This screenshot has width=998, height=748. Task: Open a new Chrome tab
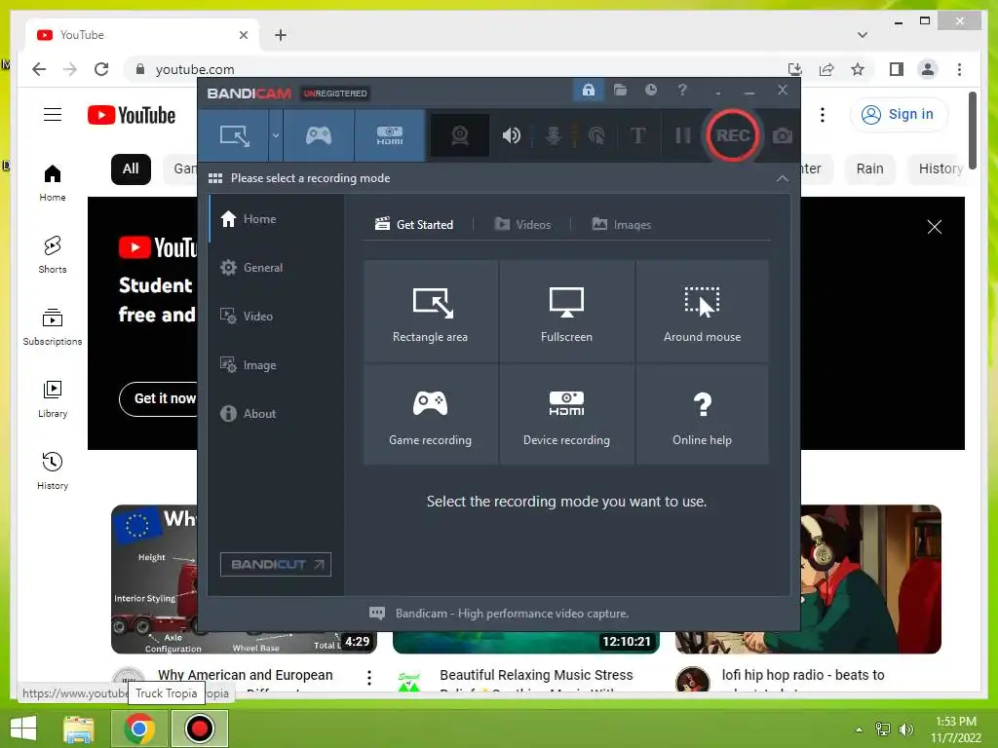coord(281,35)
